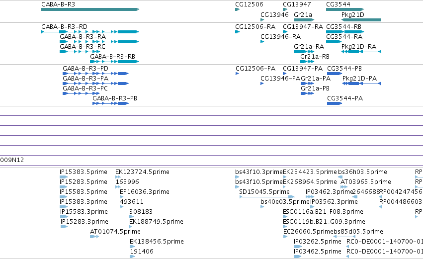Open the CG3544-PB protein feature
The height and width of the screenshot is (259, 423).
334,74
